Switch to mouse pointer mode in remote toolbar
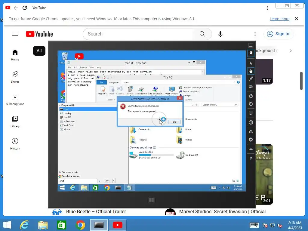 [x=251, y=63]
